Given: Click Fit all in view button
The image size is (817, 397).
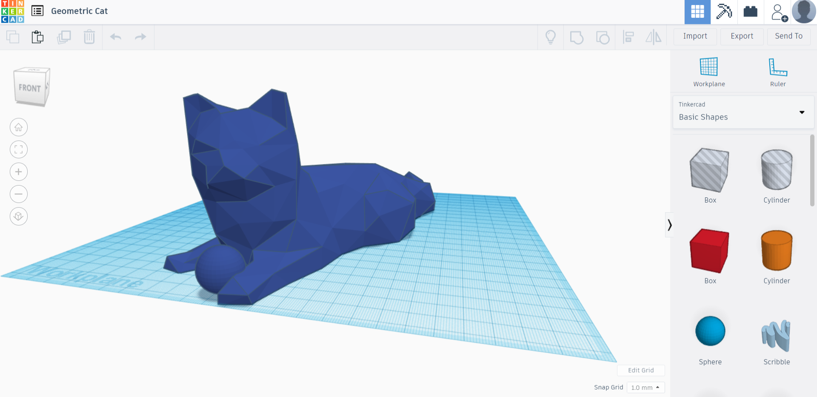Looking at the screenshot, I should [x=19, y=149].
